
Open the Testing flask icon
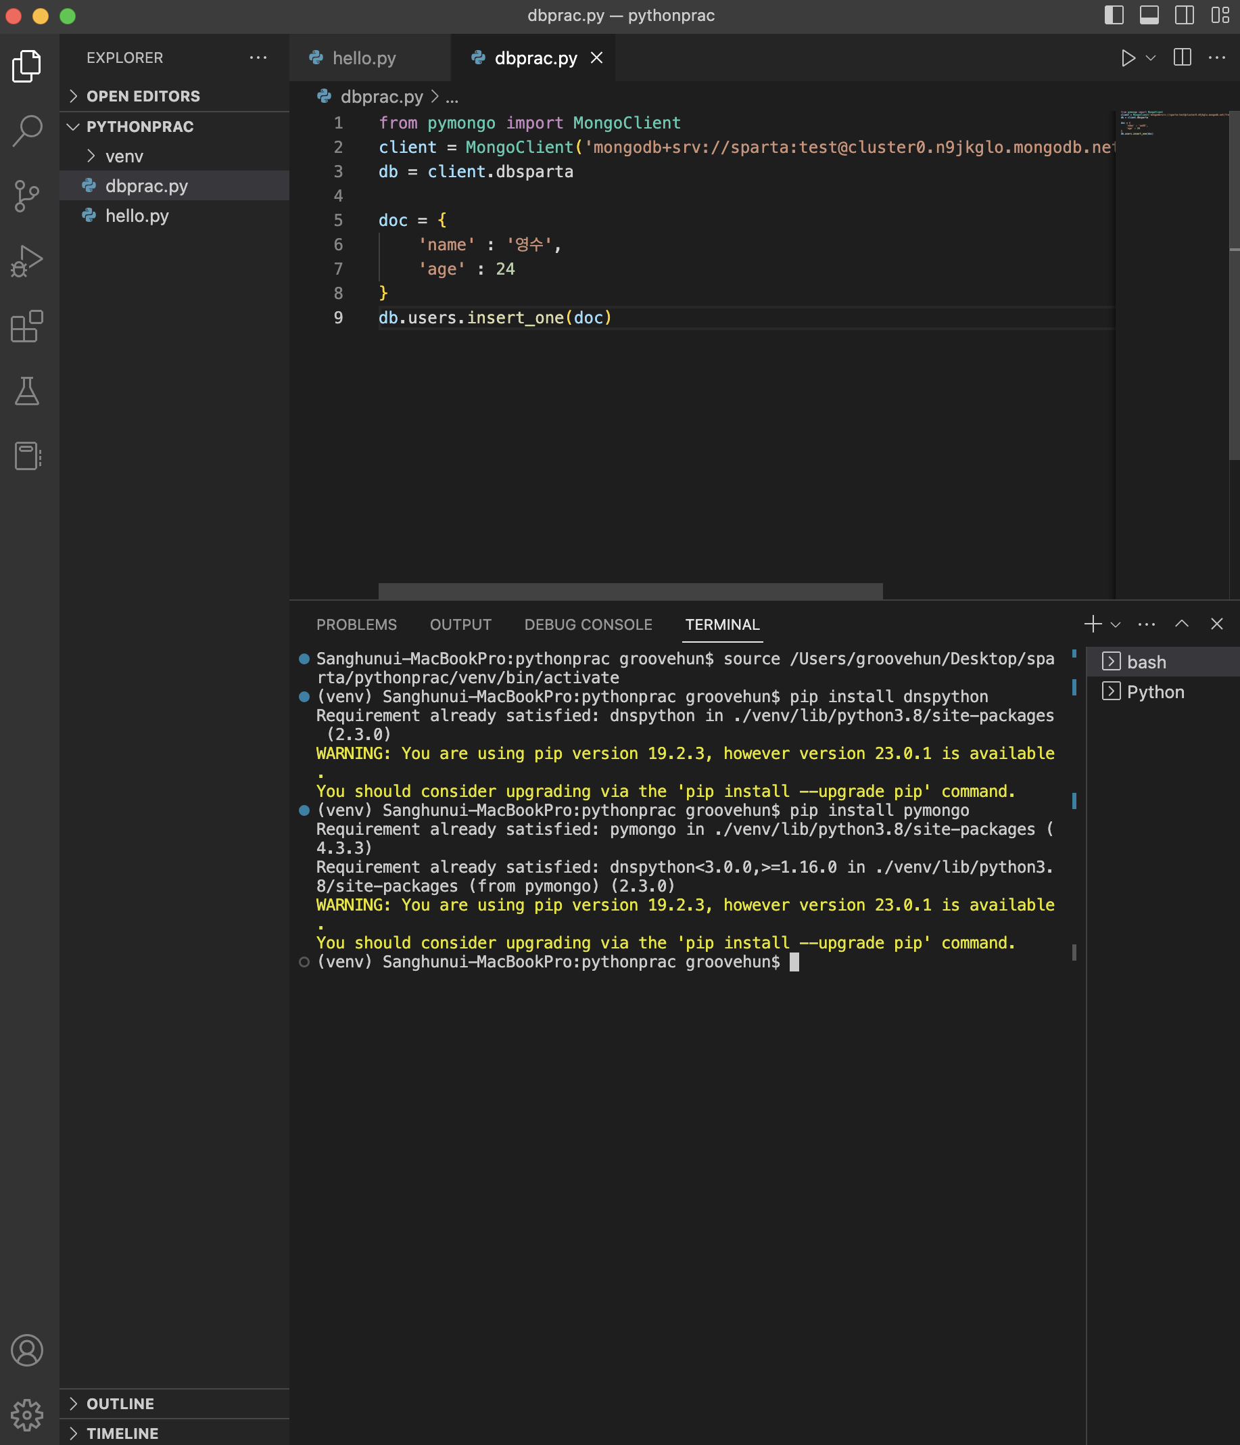point(27,391)
